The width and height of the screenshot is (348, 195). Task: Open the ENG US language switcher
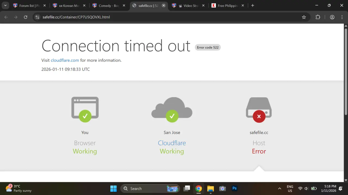click(x=290, y=188)
